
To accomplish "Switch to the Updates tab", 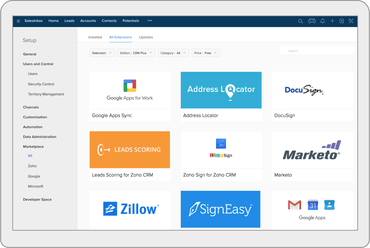I will pos(146,37).
